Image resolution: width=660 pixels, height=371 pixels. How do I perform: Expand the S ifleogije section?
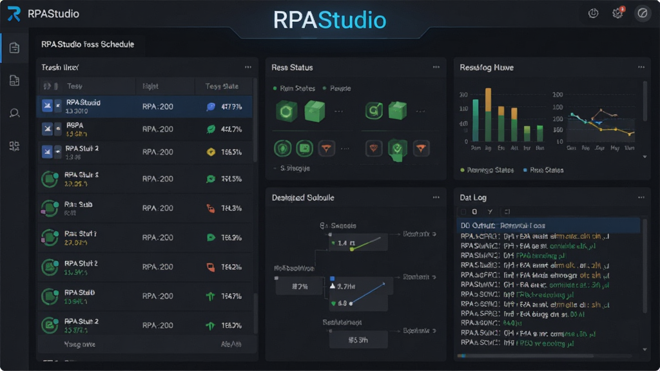[292, 168]
